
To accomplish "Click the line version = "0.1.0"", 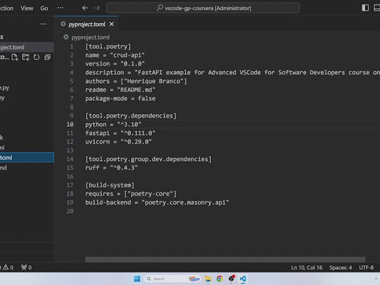I will [115, 64].
